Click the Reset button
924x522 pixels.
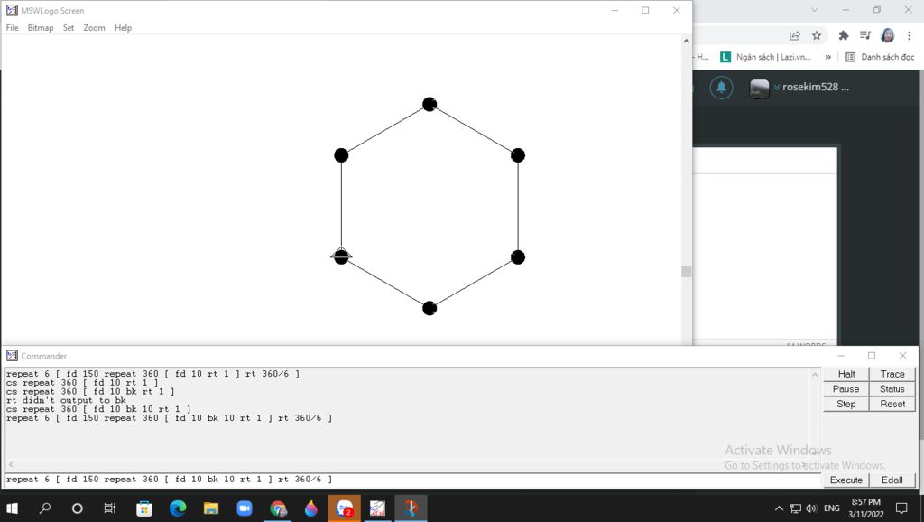pos(892,404)
